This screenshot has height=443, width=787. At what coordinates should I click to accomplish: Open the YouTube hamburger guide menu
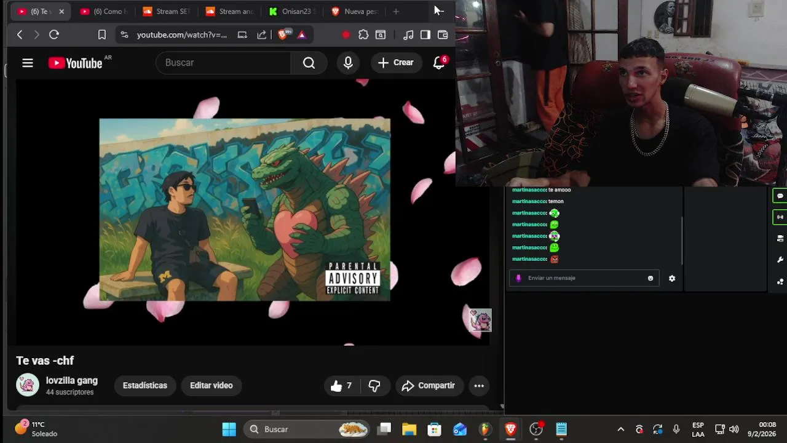28,63
